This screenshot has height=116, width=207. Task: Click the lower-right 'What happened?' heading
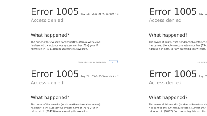[x=168, y=98]
